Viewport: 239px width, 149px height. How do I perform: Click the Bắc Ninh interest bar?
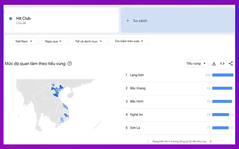pyautogui.click(x=223, y=102)
